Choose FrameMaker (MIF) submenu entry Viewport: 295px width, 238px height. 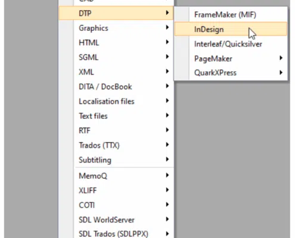(231, 15)
